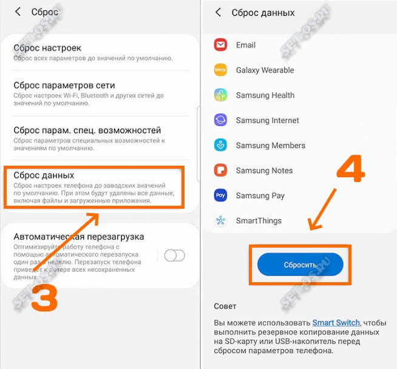Tap the SmartThings label text
The image size is (397, 369).
259,221
